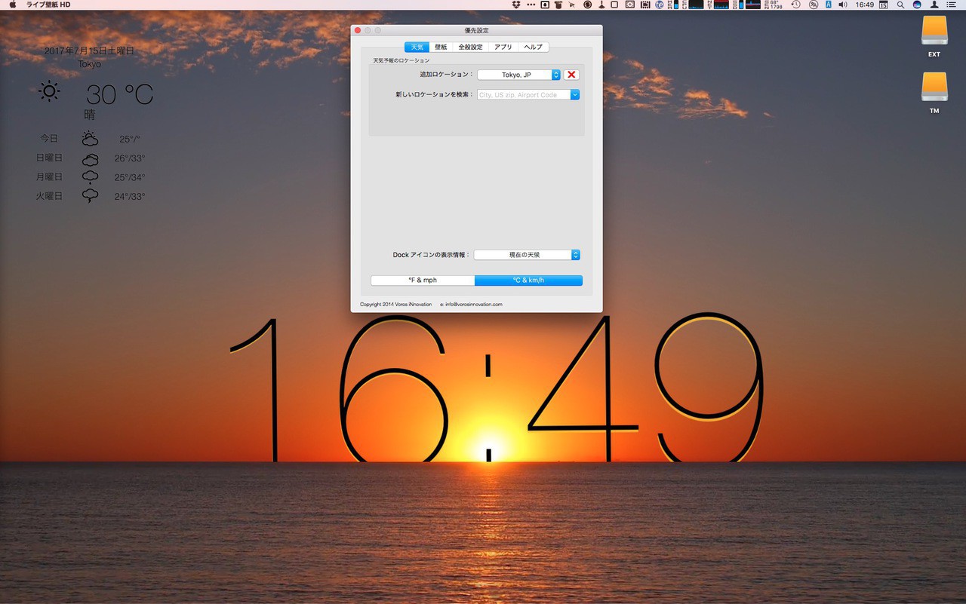Expand the new location search dropdown arrow
The image size is (966, 604).
[575, 95]
